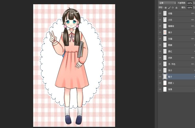
Task: Click the layer name 鞋子
Action: pyautogui.click(x=170, y=77)
